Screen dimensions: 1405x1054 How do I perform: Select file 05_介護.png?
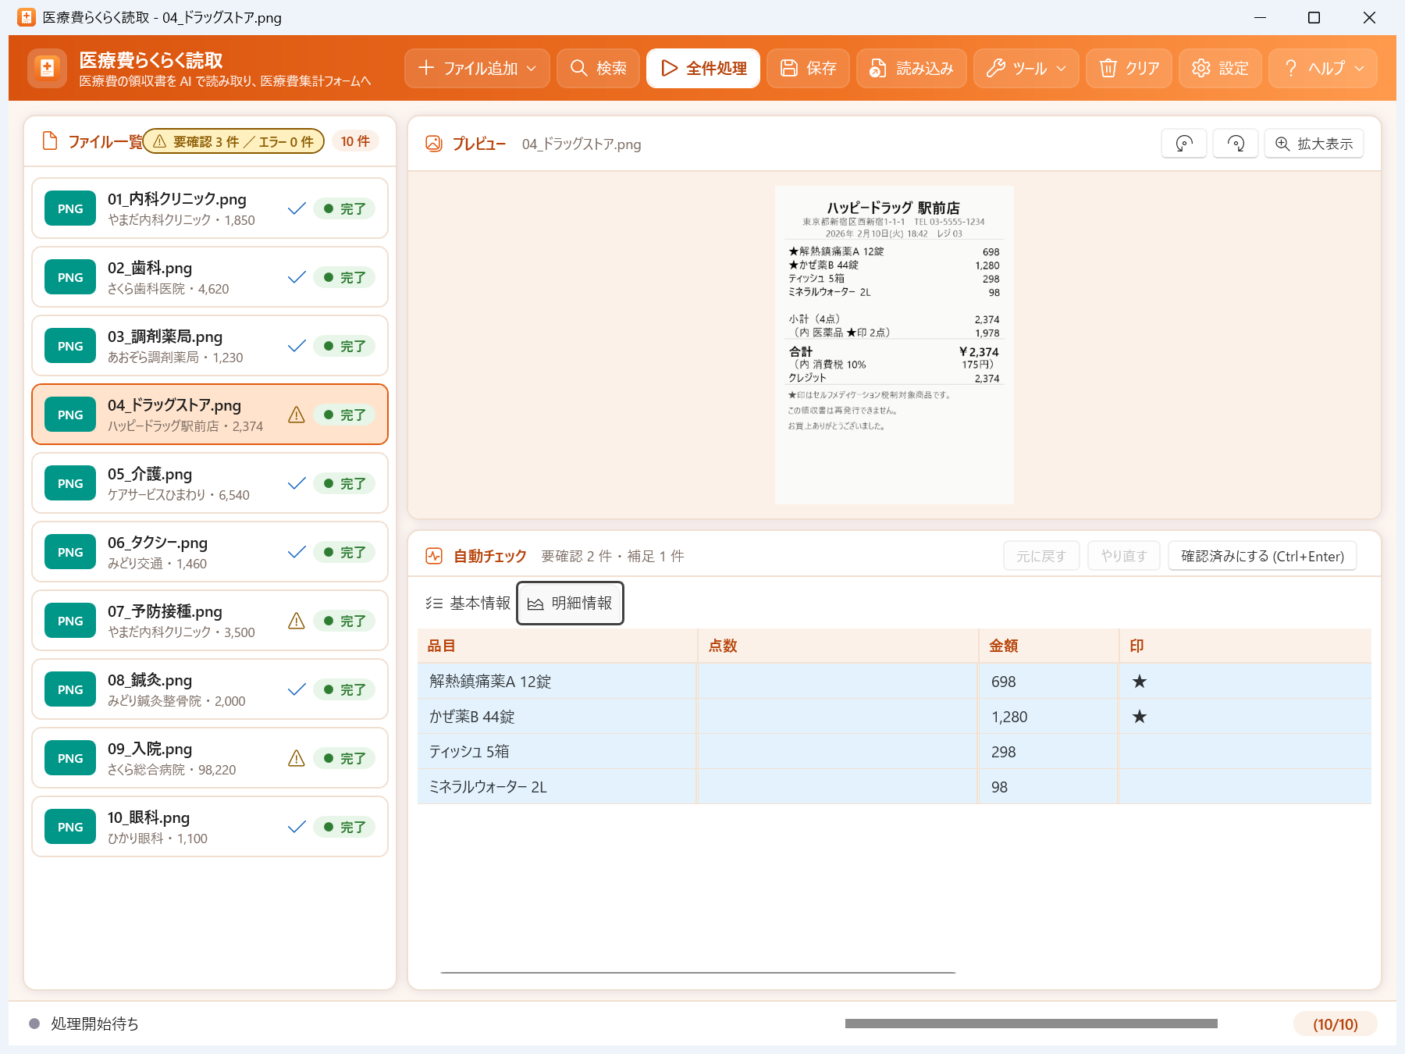(210, 483)
